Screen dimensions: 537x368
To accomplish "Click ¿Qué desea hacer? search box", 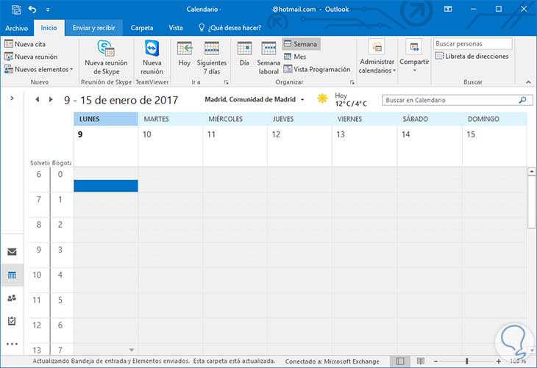I will click(x=230, y=28).
